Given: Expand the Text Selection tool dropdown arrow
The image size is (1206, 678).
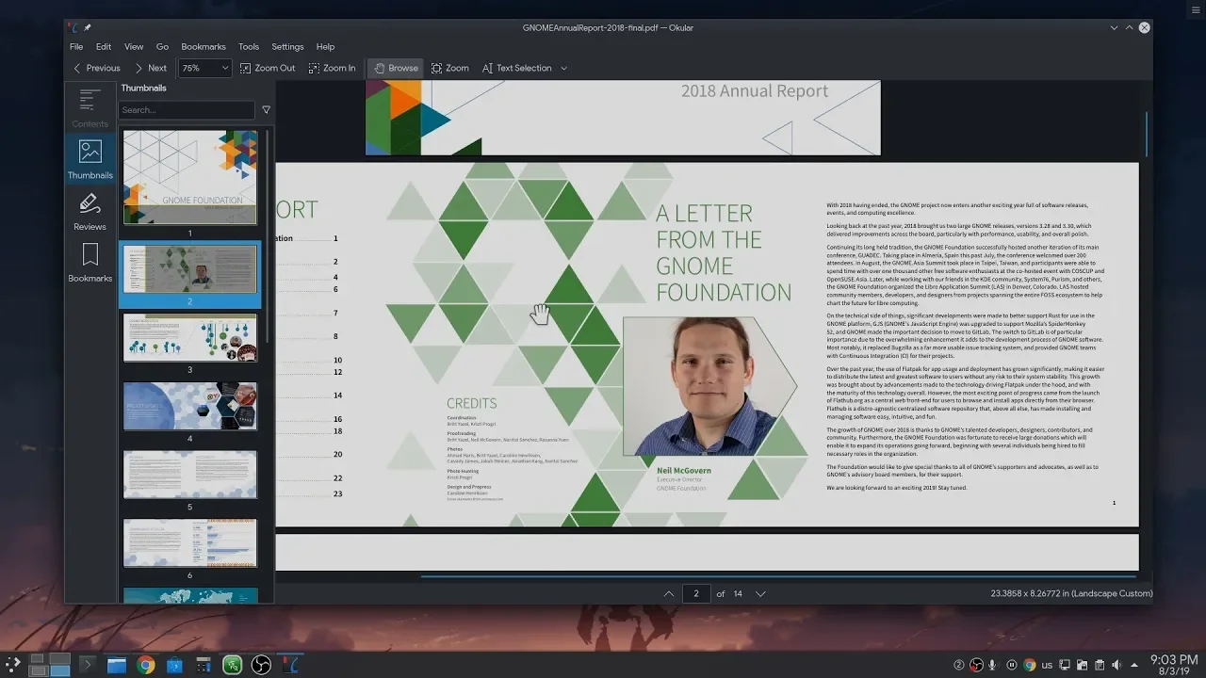Looking at the screenshot, I should (563, 68).
